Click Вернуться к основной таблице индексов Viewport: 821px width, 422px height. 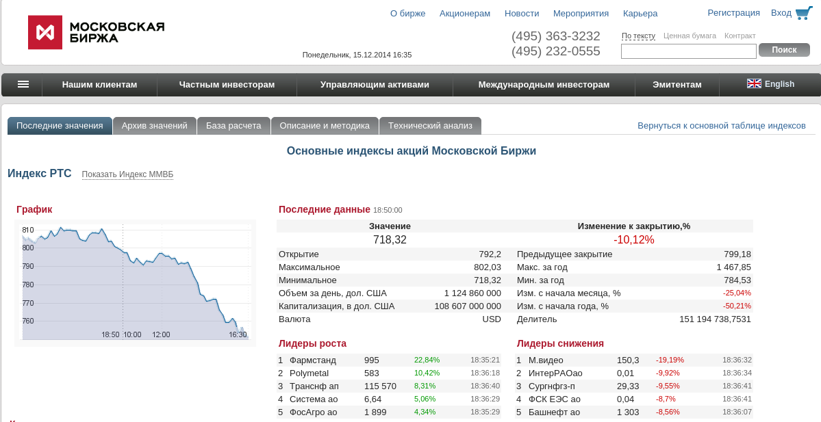(722, 125)
